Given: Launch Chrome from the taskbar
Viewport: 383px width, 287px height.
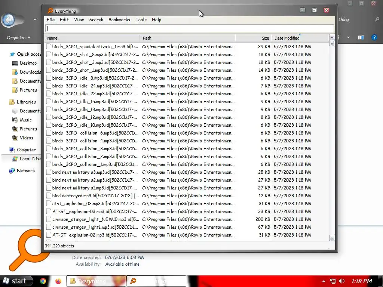Looking at the screenshot, I should coord(43,281).
